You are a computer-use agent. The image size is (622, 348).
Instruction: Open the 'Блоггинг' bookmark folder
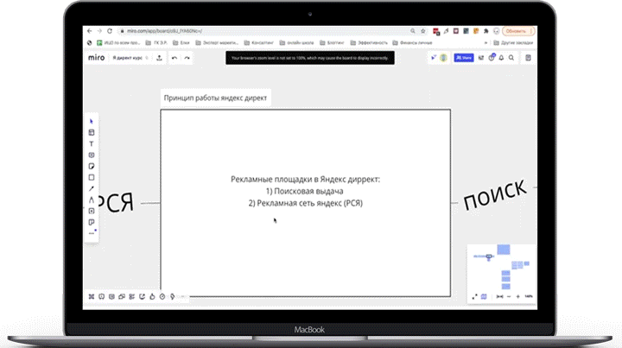pos(332,43)
